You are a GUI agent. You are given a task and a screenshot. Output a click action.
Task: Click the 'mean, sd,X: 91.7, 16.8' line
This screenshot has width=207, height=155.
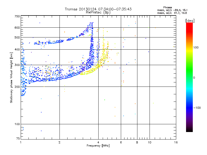point(172,13)
